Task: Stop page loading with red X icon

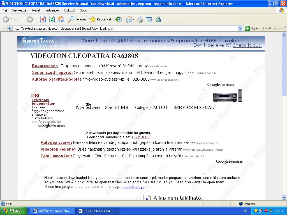Action: [x=43, y=19]
